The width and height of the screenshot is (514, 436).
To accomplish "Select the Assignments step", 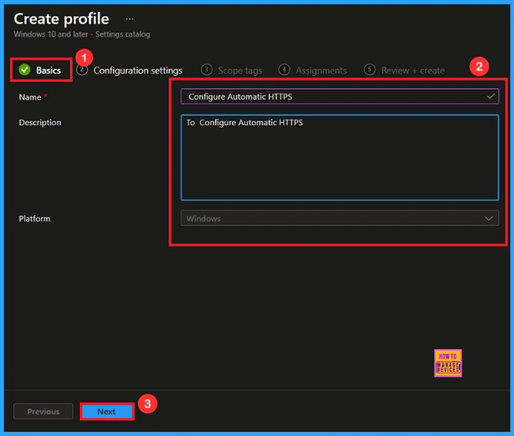I will 313,70.
